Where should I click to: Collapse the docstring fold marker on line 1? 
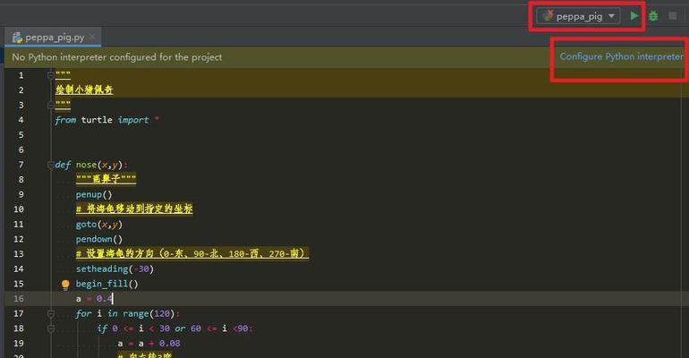(x=50, y=75)
